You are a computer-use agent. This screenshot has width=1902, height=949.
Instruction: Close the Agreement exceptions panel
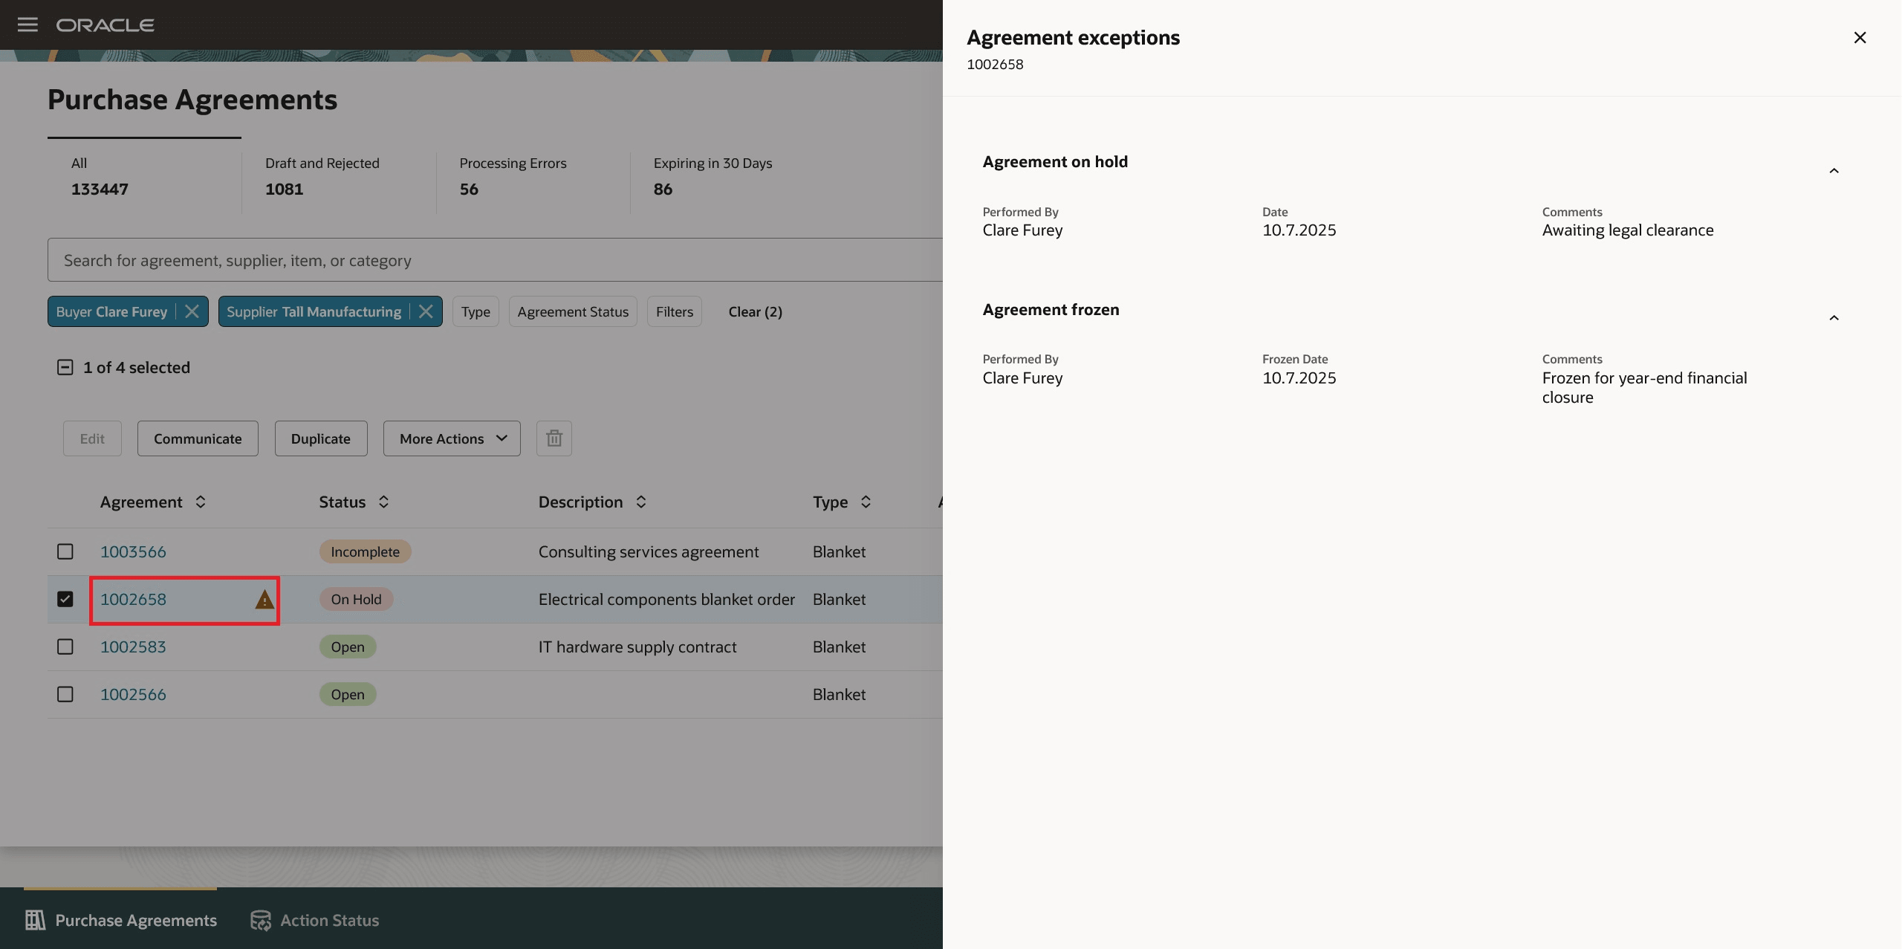(x=1860, y=38)
